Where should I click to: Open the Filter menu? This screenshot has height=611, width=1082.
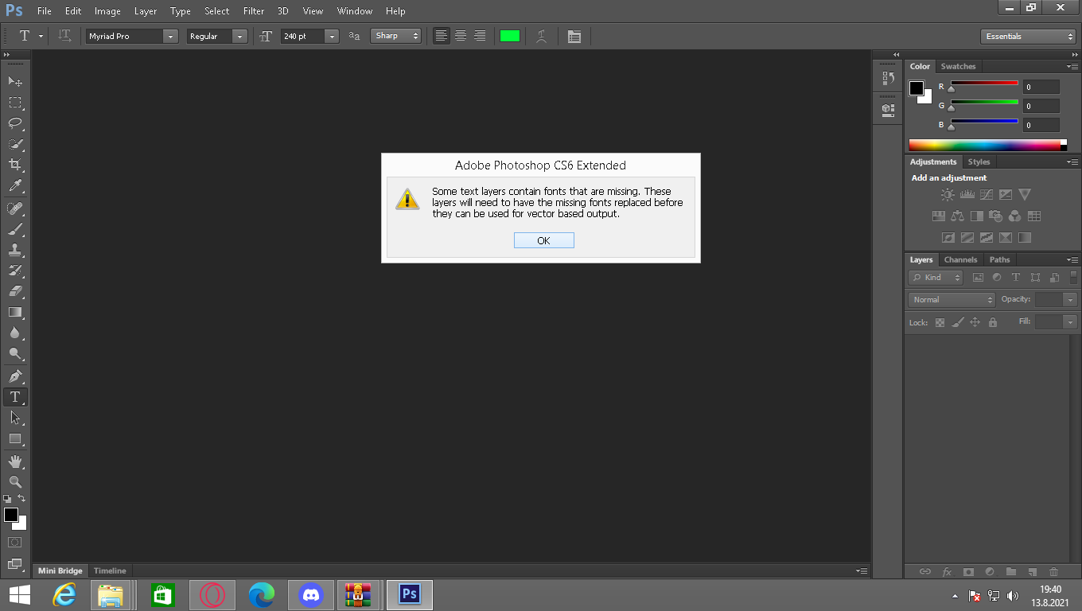(254, 11)
